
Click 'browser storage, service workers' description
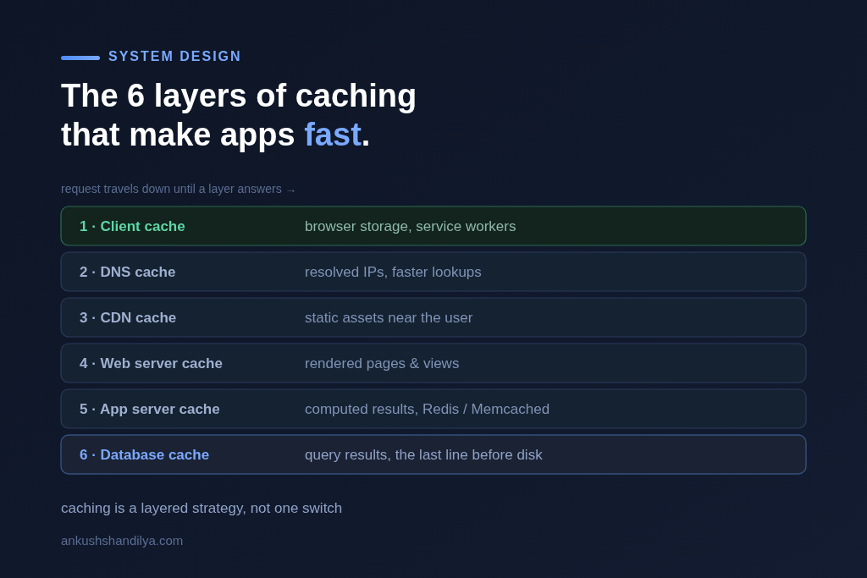pyautogui.click(x=411, y=226)
